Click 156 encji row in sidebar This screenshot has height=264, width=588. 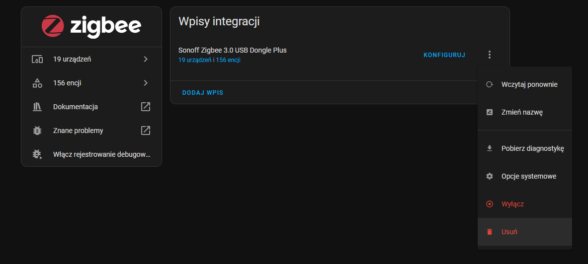(91, 83)
